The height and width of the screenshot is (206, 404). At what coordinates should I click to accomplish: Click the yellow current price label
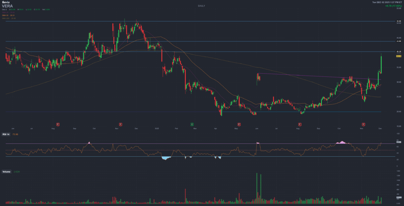398,56
